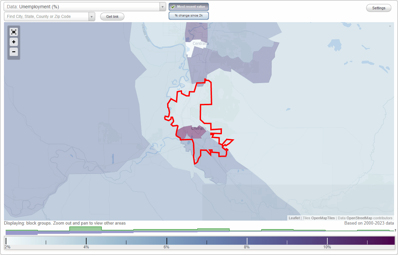Click the green checkmark on Most recent value
This screenshot has width=398, height=255.
173,6
